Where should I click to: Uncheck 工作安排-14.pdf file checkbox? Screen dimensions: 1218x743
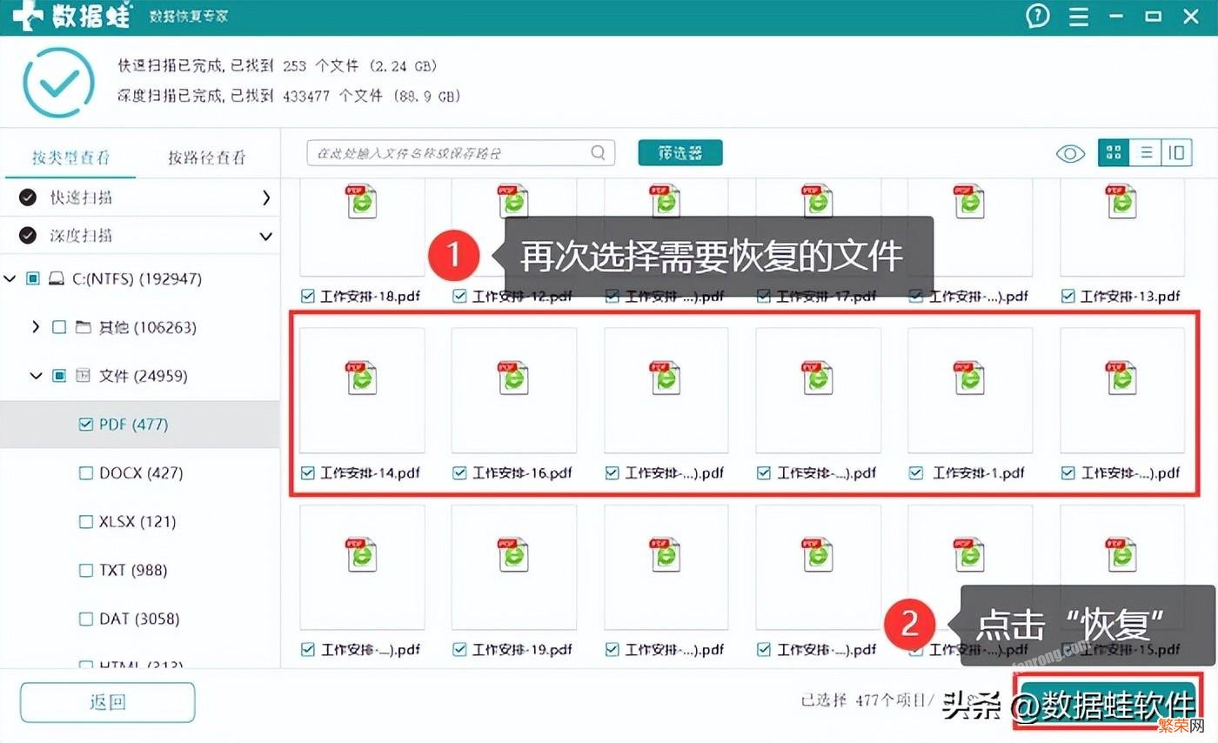307,473
